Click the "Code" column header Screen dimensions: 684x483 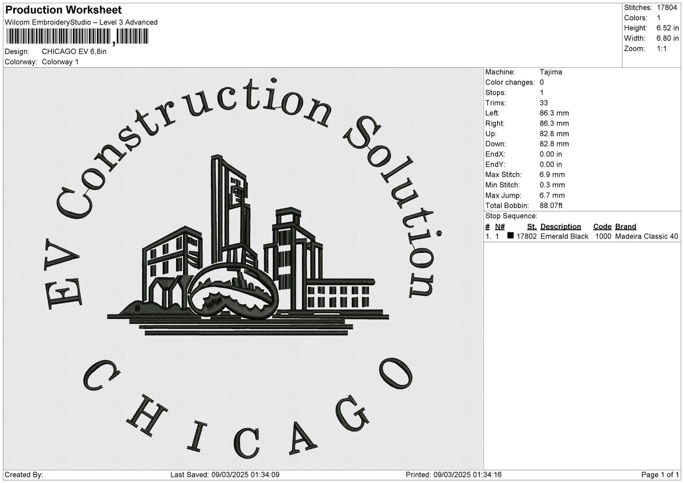602,227
